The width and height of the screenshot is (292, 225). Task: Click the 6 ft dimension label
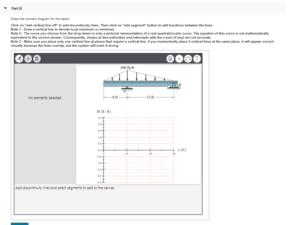(x=115, y=97)
